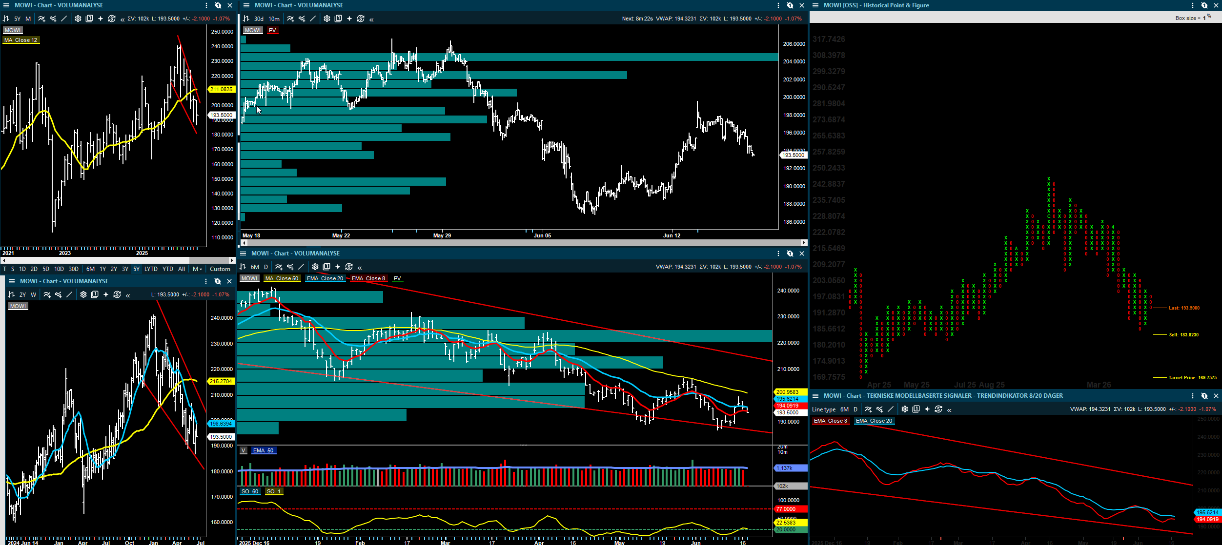
Task: Collapse toolbar chevron in Trendindikator chart
Action: 949,410
